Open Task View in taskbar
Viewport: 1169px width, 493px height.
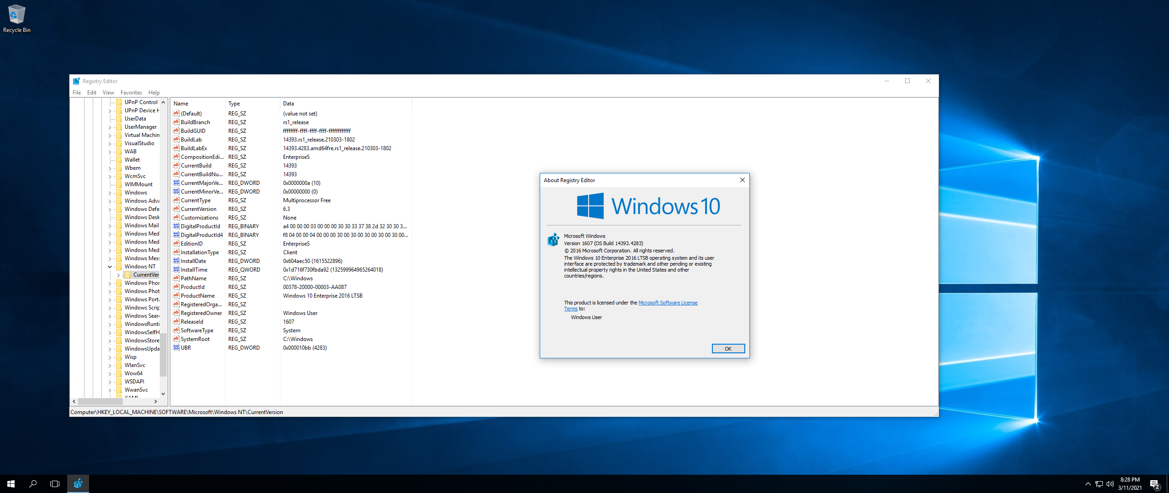coord(55,483)
